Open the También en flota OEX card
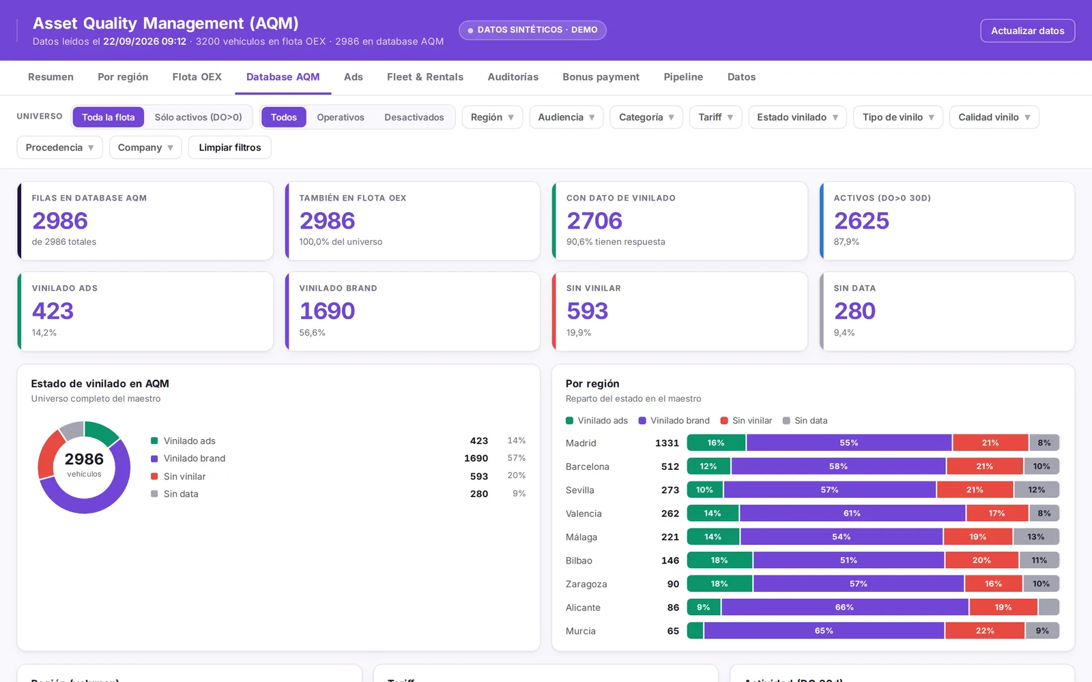This screenshot has height=682, width=1092. pyautogui.click(x=412, y=221)
